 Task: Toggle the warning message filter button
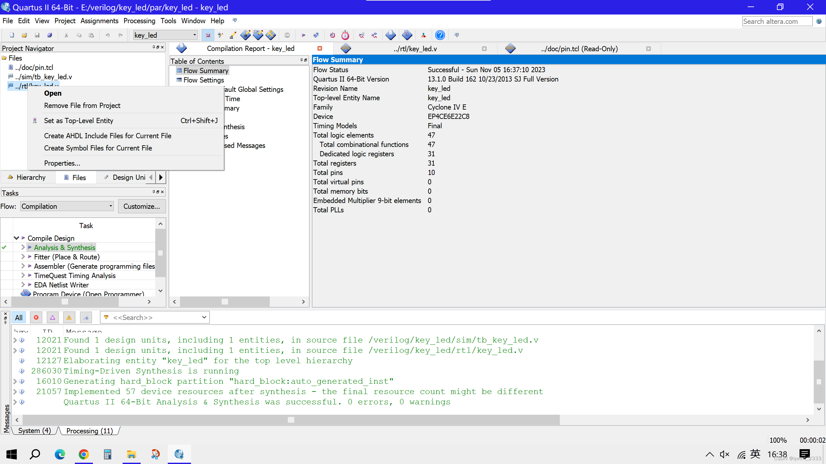coord(69,317)
